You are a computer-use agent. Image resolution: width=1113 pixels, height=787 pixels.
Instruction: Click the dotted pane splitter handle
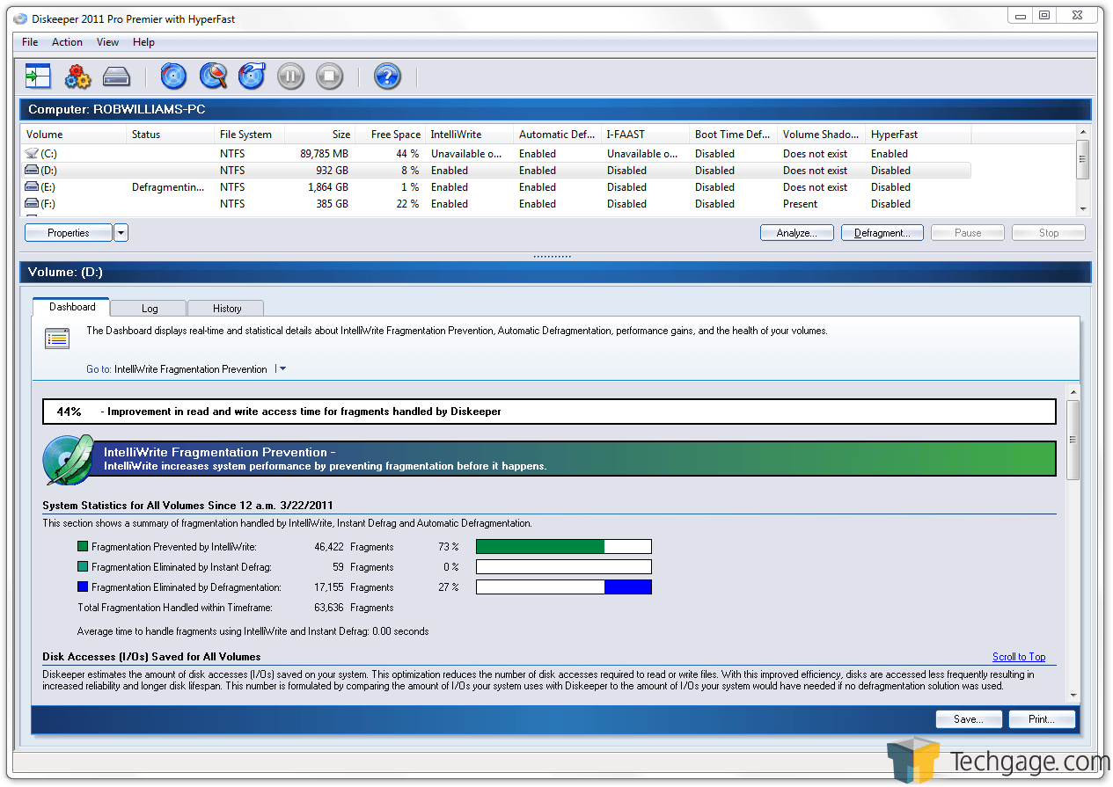[x=553, y=256]
